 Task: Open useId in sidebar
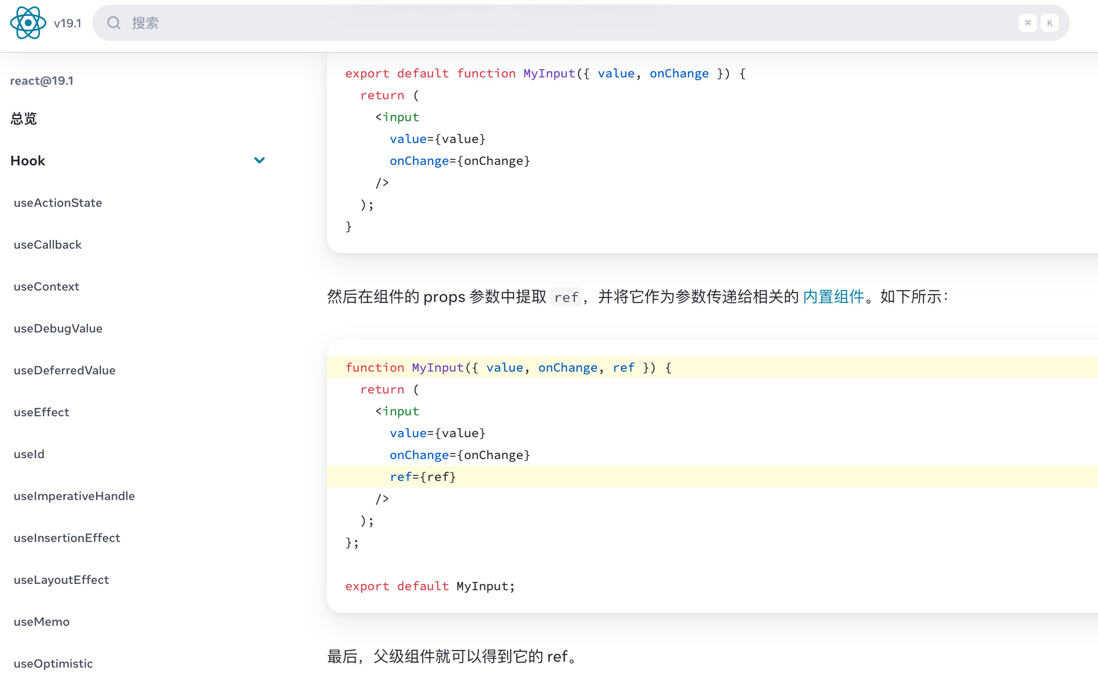[29, 454]
